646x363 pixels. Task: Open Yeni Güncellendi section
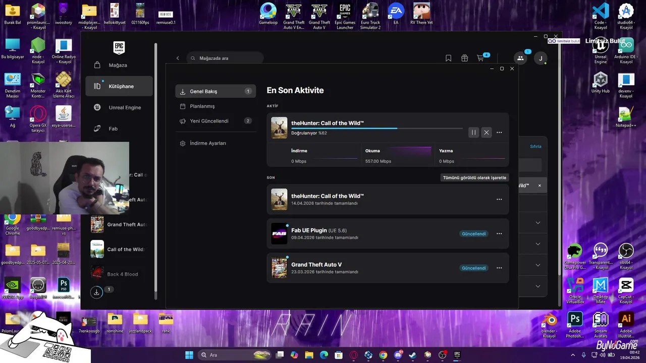point(216,121)
